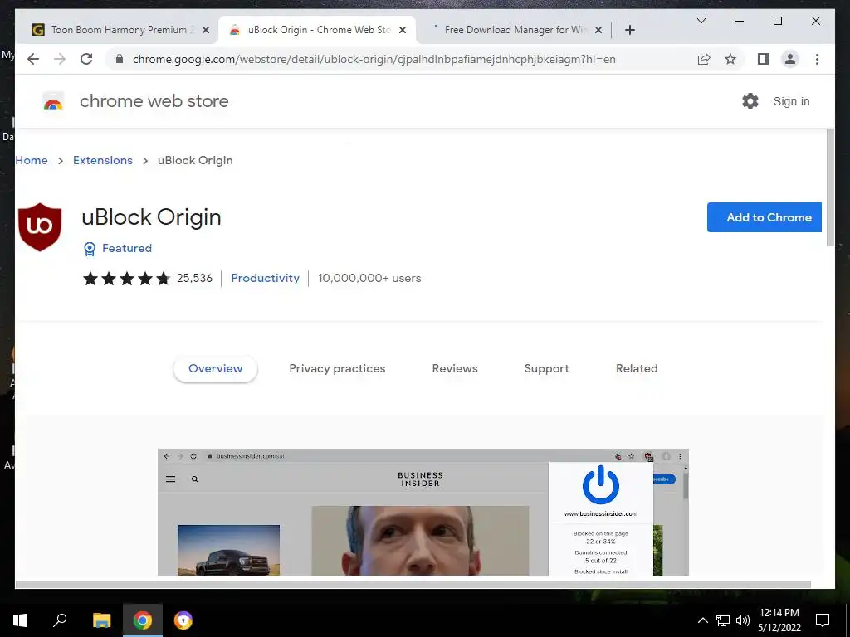Click the chrome web store title
This screenshot has height=637, width=850.
[x=154, y=101]
